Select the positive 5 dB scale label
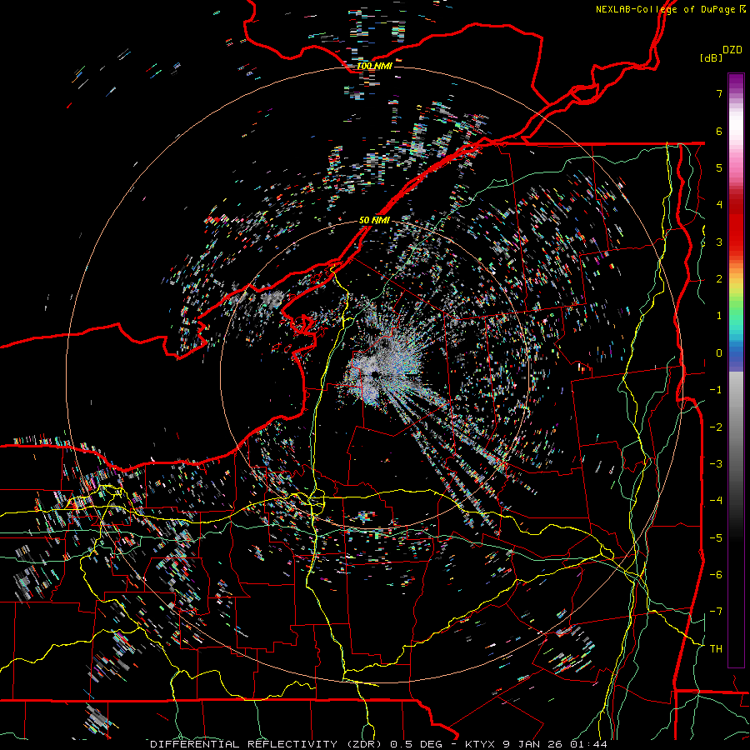Screen dimensions: 750x750 coord(719,167)
